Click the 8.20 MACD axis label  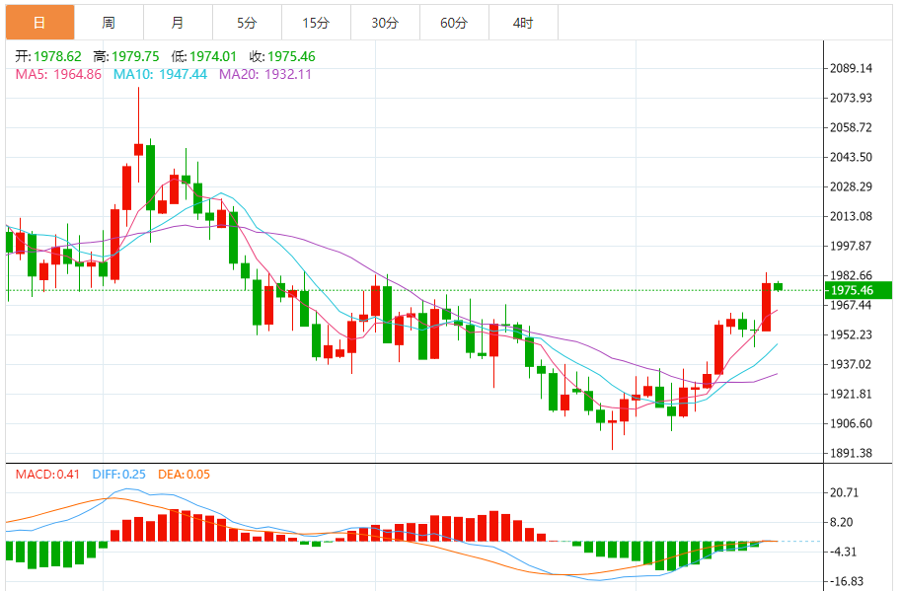842,522
